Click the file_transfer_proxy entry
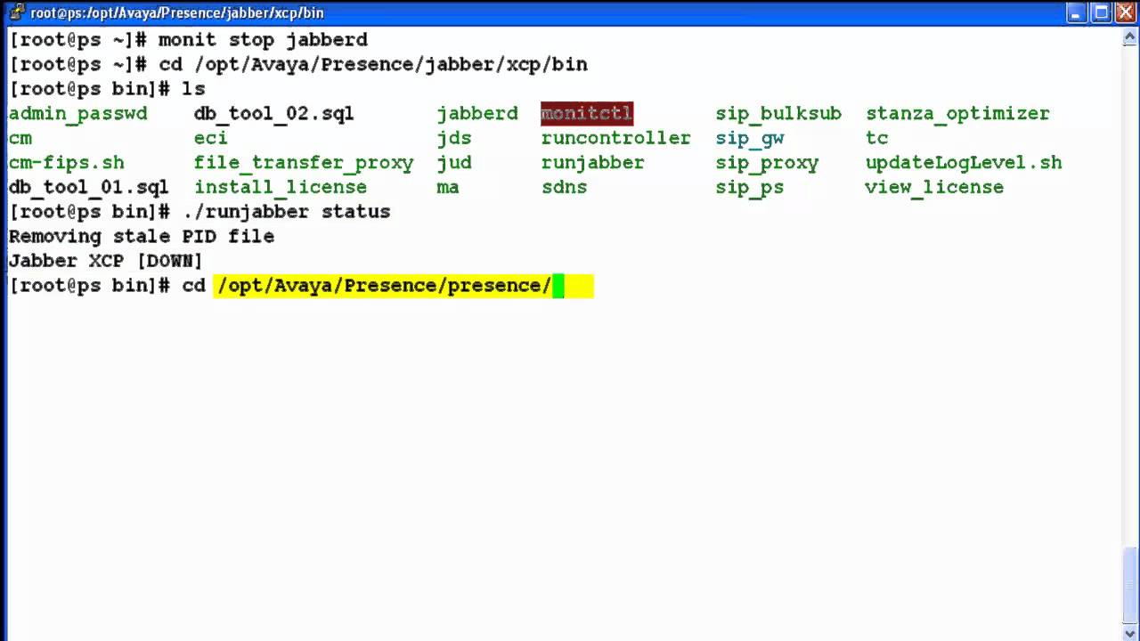Viewport: 1140px width, 641px height. click(304, 163)
